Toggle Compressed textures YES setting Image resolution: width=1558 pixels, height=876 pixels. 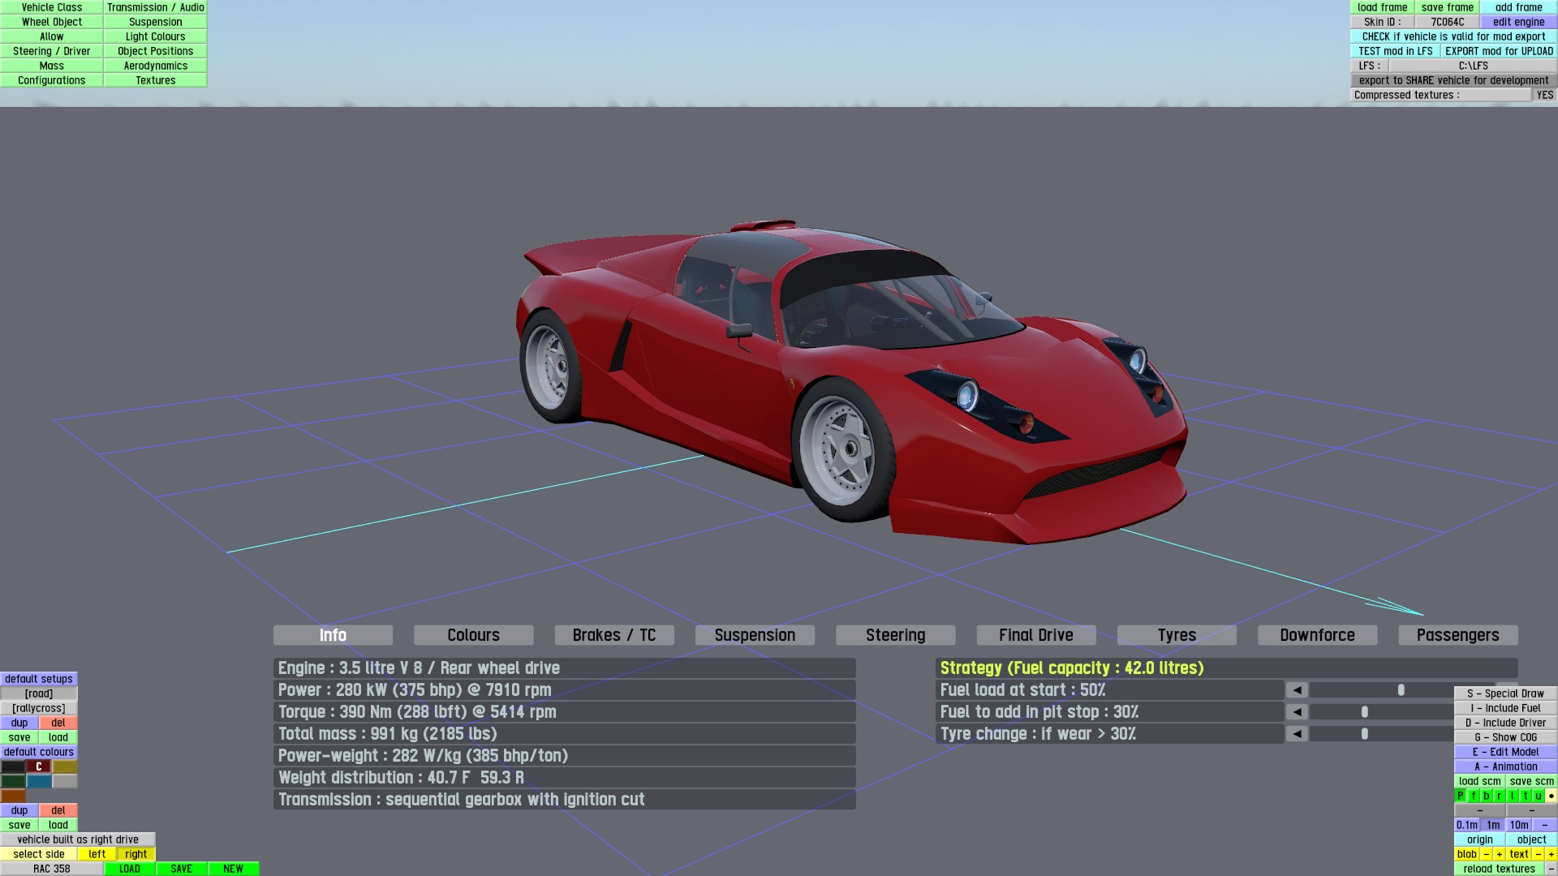pyautogui.click(x=1544, y=95)
